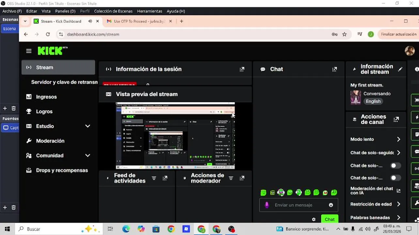Open browser media controls icon

pyautogui.click(x=360, y=34)
